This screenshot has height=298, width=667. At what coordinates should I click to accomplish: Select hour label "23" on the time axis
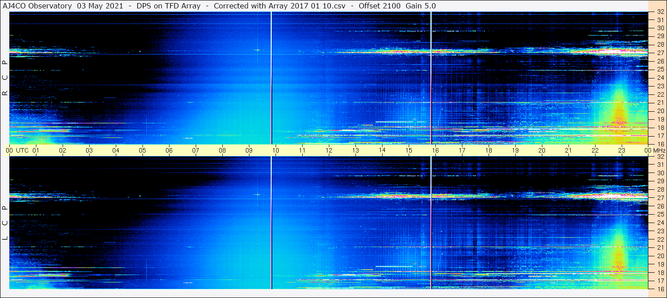(622, 150)
